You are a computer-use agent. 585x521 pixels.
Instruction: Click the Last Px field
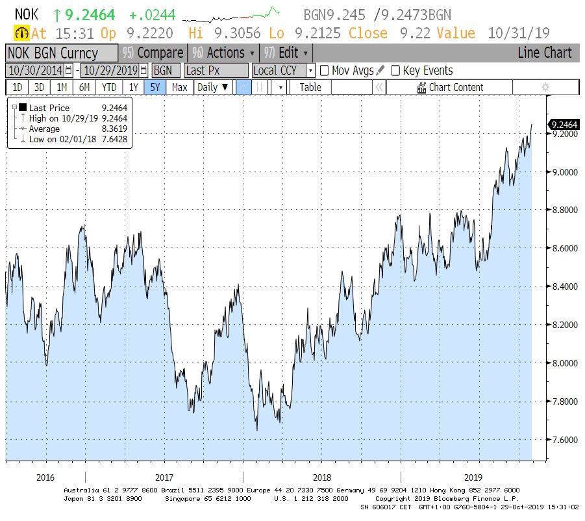pyautogui.click(x=216, y=70)
